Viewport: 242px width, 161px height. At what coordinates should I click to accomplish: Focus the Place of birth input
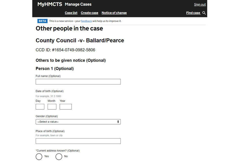[x=78, y=141]
